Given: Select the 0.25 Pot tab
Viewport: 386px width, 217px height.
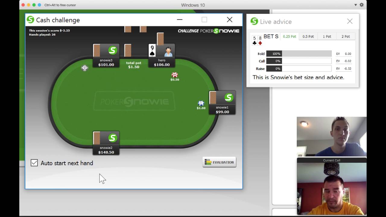Looking at the screenshot, I should click(289, 36).
